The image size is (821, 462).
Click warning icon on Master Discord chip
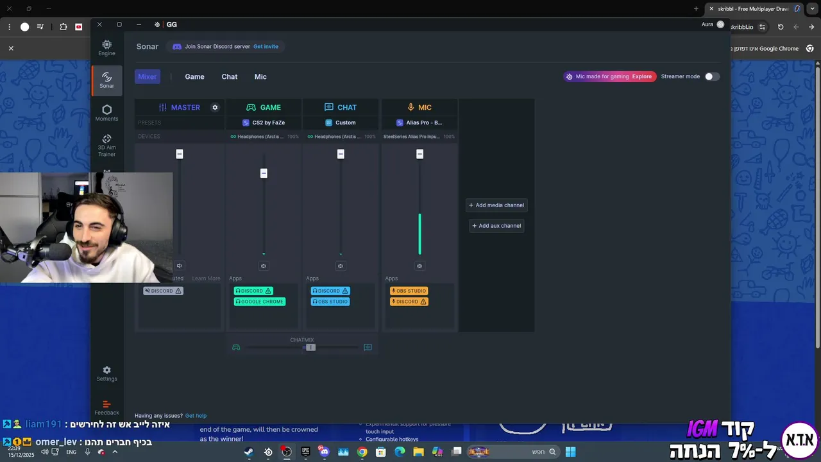[x=178, y=291]
